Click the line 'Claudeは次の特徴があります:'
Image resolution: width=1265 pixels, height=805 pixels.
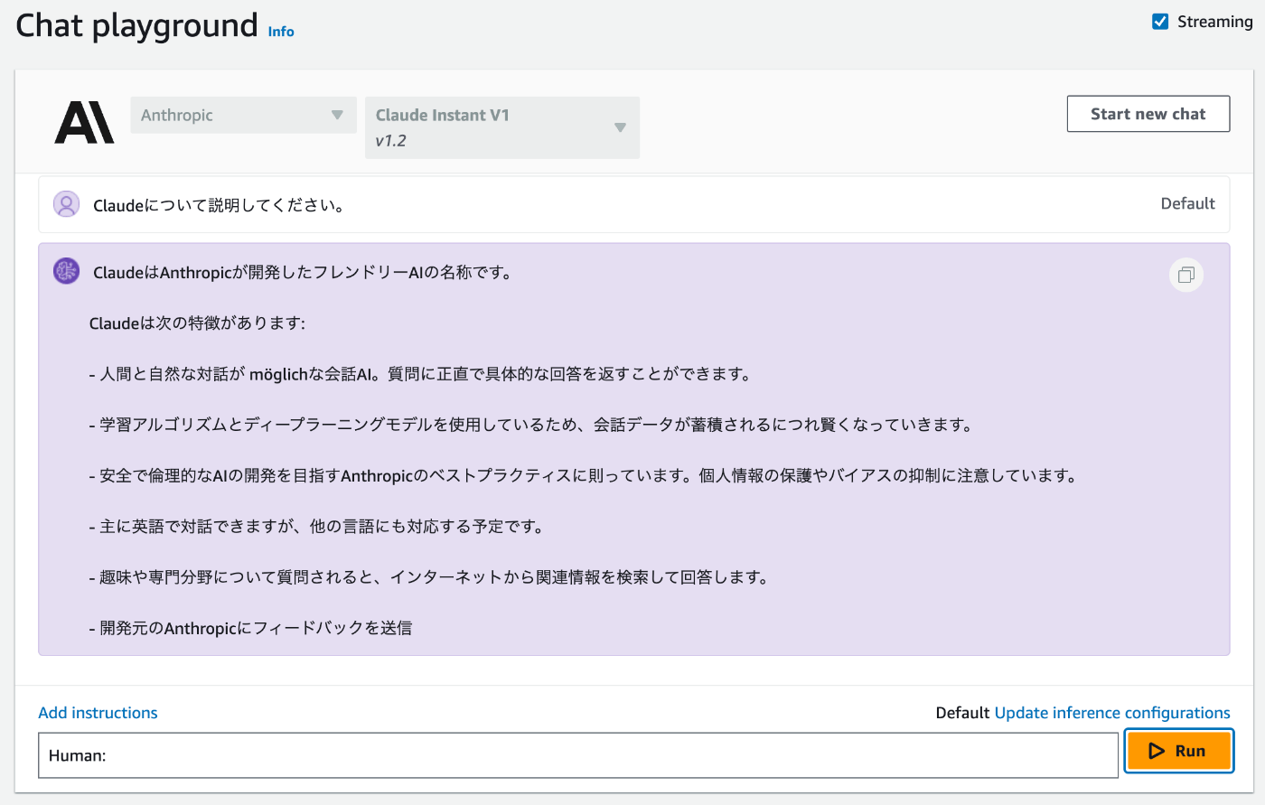coord(197,323)
